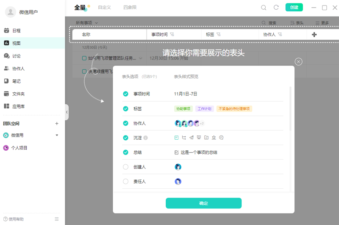The image size is (339, 225).
Task: Open 应用库 app library in sidebar
Action: 18,106
